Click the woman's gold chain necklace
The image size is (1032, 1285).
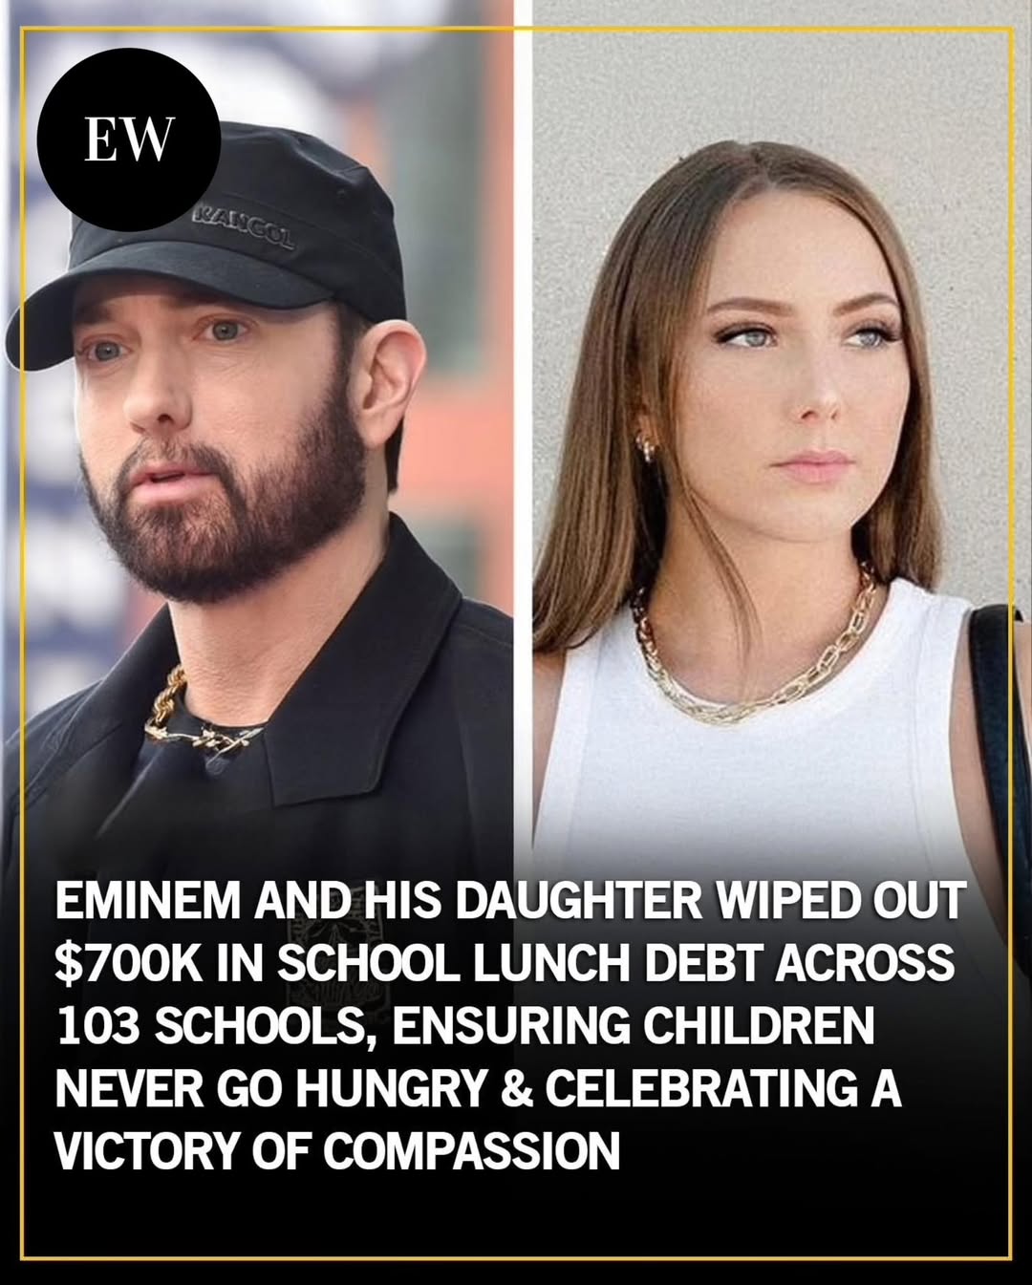pyautogui.click(x=755, y=650)
